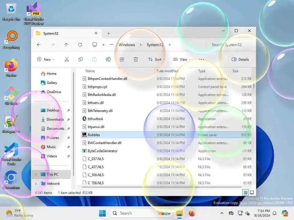Open the New item dropdown
Image resolution: width=294 pixels, height=220 pixels.
[46, 60]
